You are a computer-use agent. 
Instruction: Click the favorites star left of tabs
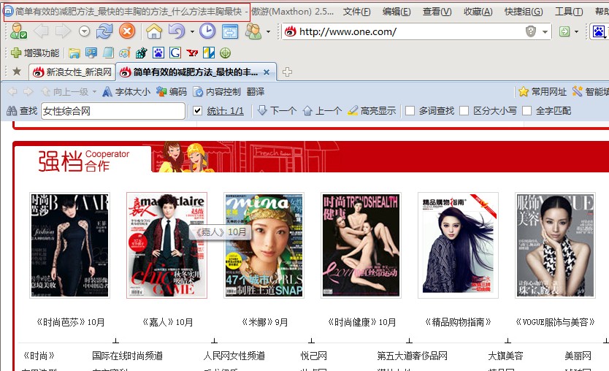click(x=17, y=72)
